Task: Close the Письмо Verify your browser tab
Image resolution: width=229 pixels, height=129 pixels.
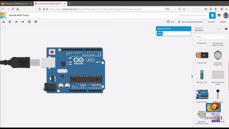Action: pyautogui.click(x=31, y=4)
